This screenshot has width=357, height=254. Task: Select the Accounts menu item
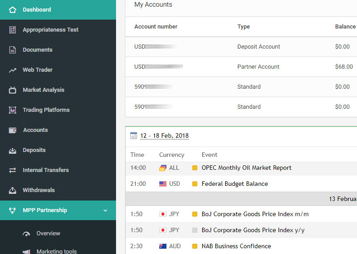35,130
